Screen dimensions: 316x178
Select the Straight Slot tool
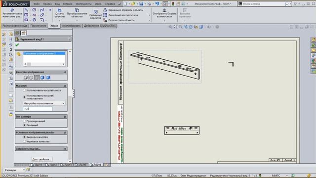26,20
